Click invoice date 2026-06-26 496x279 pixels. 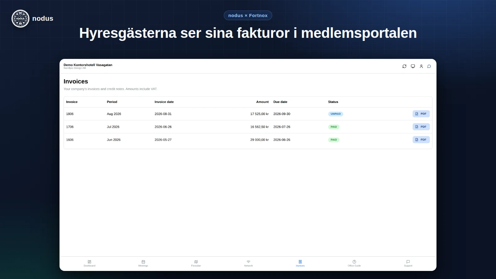[x=163, y=127]
